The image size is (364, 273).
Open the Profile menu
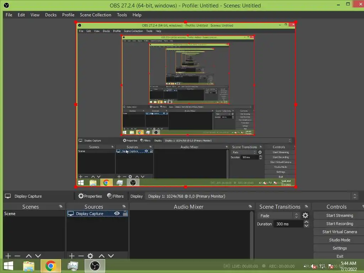pyautogui.click(x=68, y=15)
